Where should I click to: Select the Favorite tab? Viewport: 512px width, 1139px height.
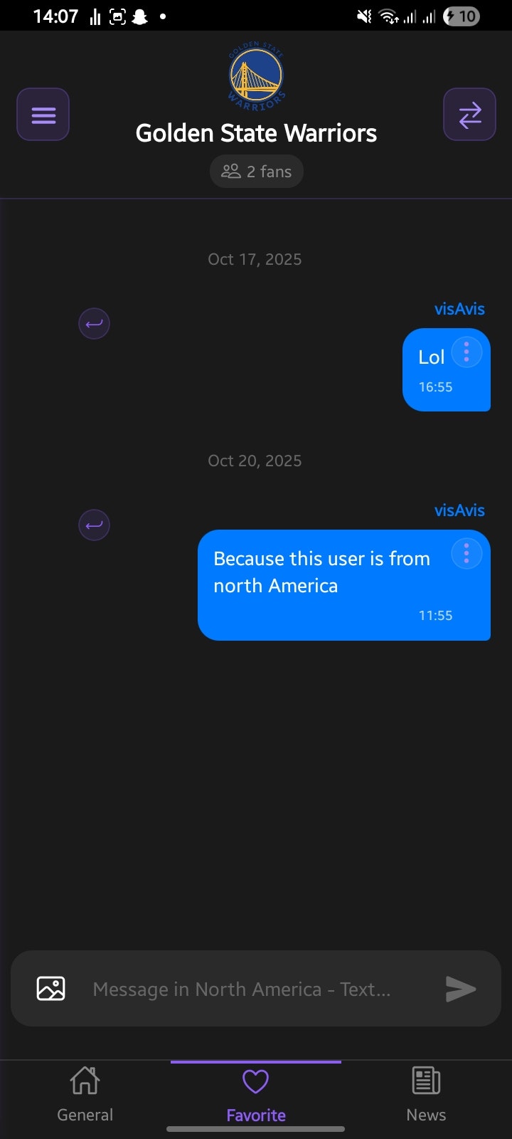tap(256, 1094)
